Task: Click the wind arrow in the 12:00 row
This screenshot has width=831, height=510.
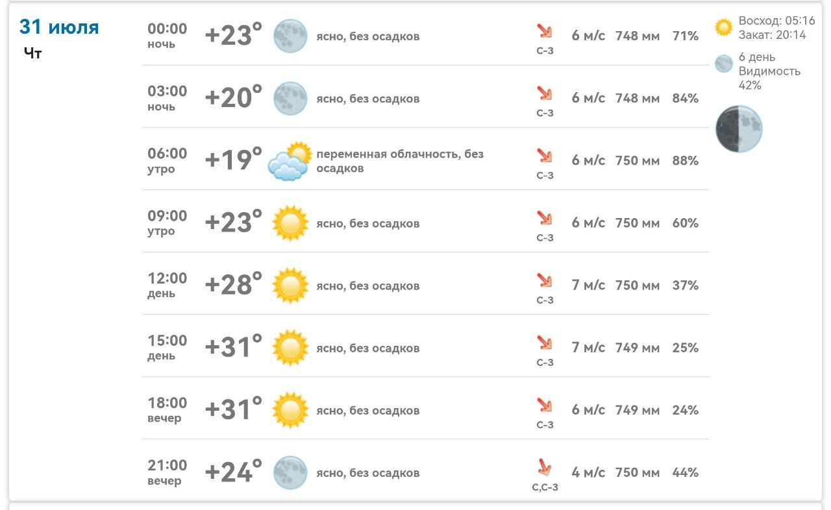Action: point(545,280)
